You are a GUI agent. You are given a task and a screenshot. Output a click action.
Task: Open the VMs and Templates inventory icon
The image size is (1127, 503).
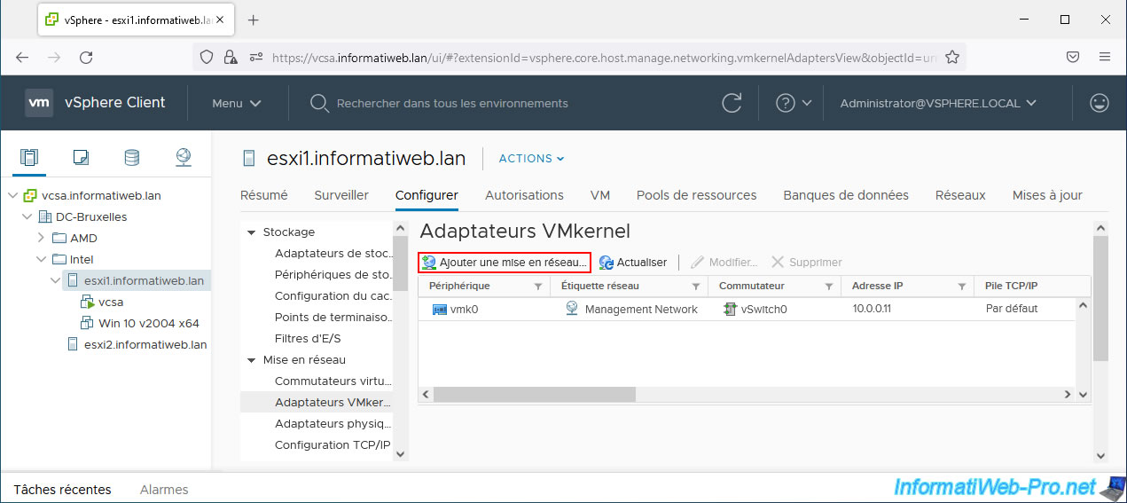click(81, 158)
